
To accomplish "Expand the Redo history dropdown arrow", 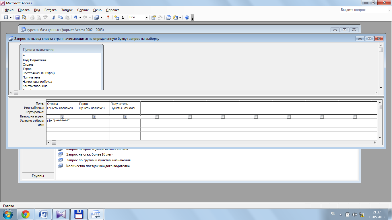I will 90,17.
